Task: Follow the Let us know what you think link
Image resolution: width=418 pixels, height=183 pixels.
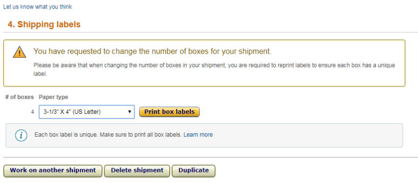Action: click(x=37, y=7)
